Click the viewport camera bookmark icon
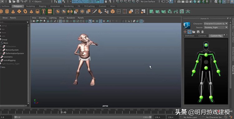The width and height of the screenshot is (234, 119). click(44, 21)
